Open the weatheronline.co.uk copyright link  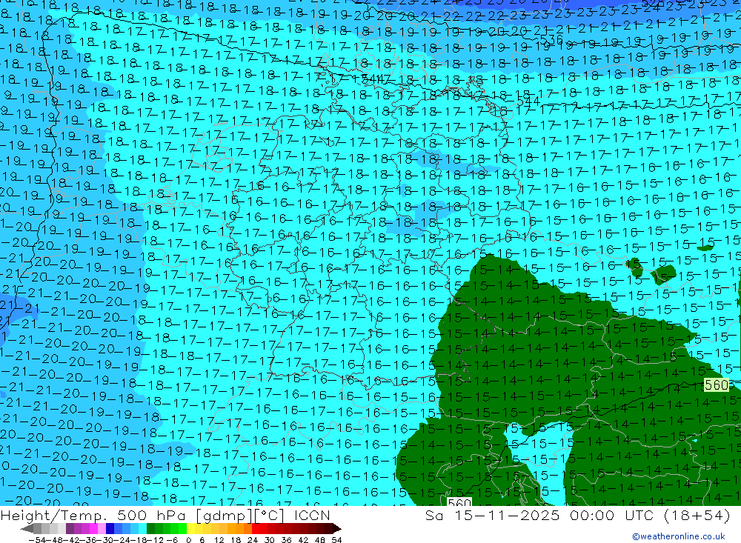pyautogui.click(x=678, y=536)
